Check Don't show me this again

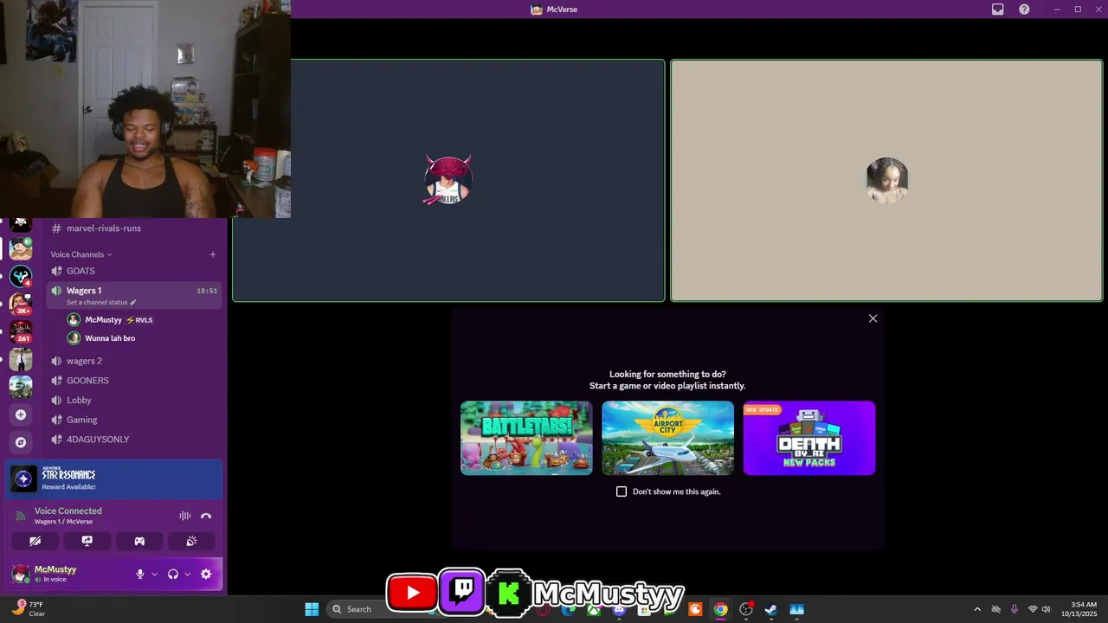point(622,491)
